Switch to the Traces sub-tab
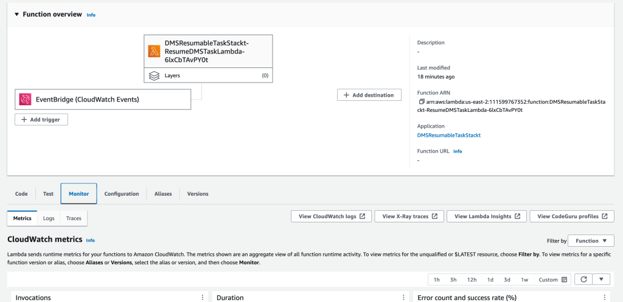Viewport: 623px width, 302px height. coord(74,218)
